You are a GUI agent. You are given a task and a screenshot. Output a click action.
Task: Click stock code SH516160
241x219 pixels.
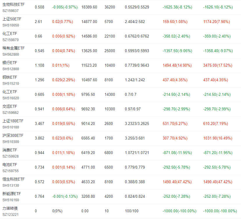(11, 200)
